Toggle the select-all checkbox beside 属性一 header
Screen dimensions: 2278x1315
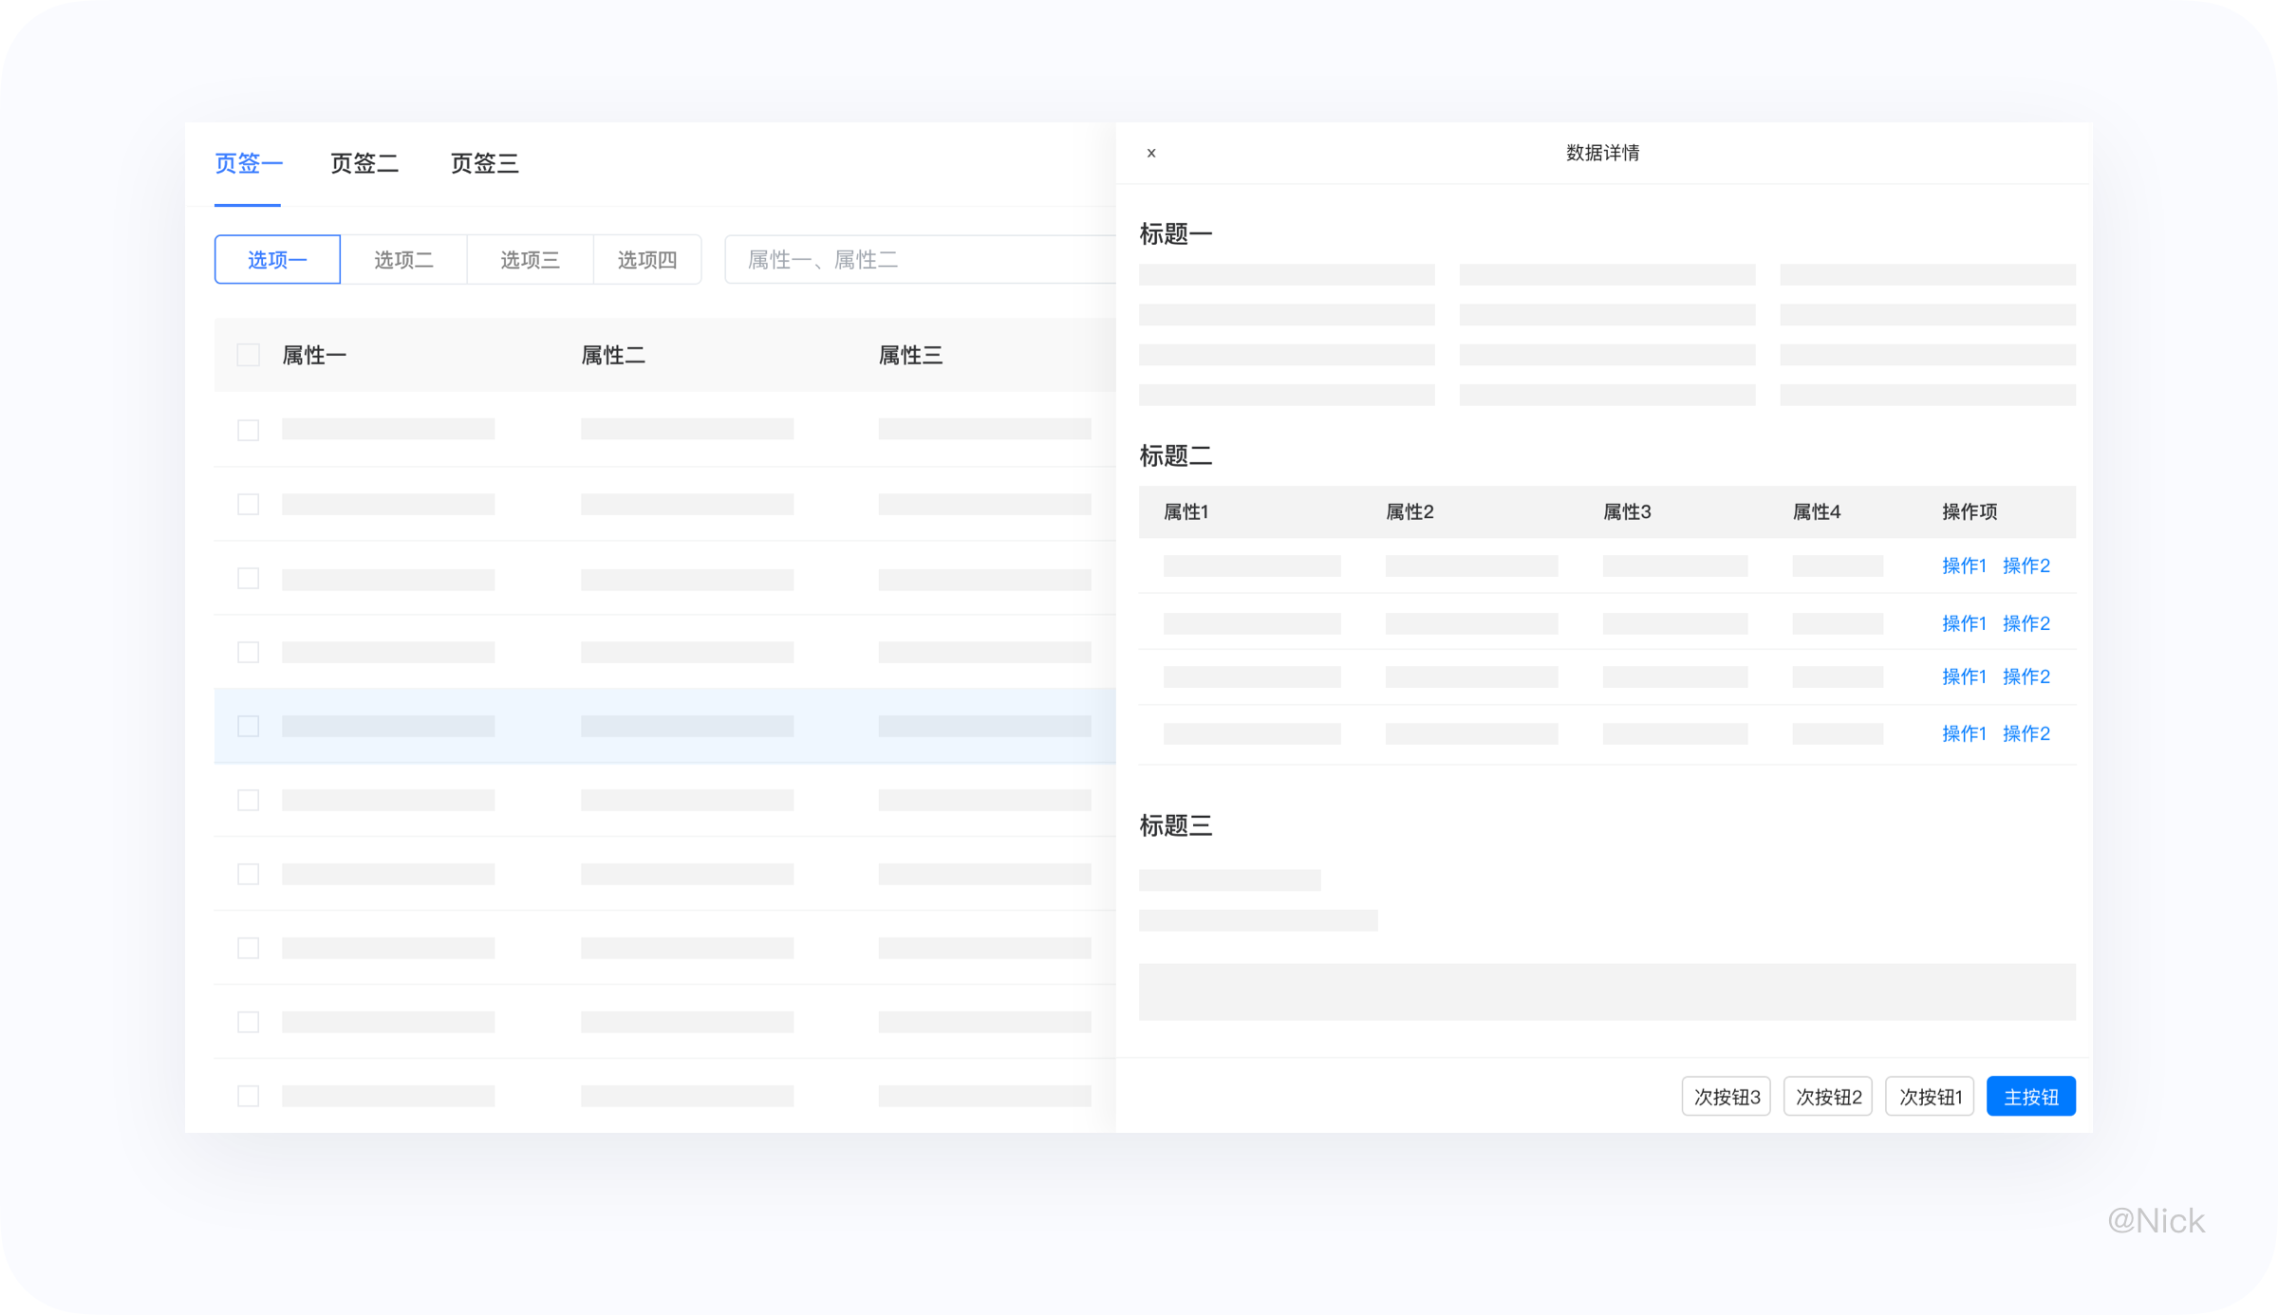click(248, 355)
